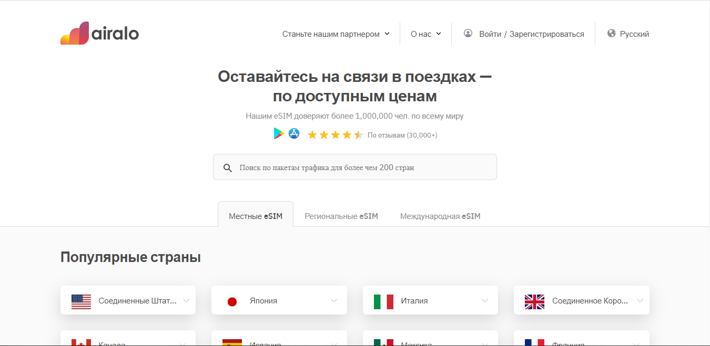
Task: Expand the Япония country card chevron
Action: [x=334, y=301]
